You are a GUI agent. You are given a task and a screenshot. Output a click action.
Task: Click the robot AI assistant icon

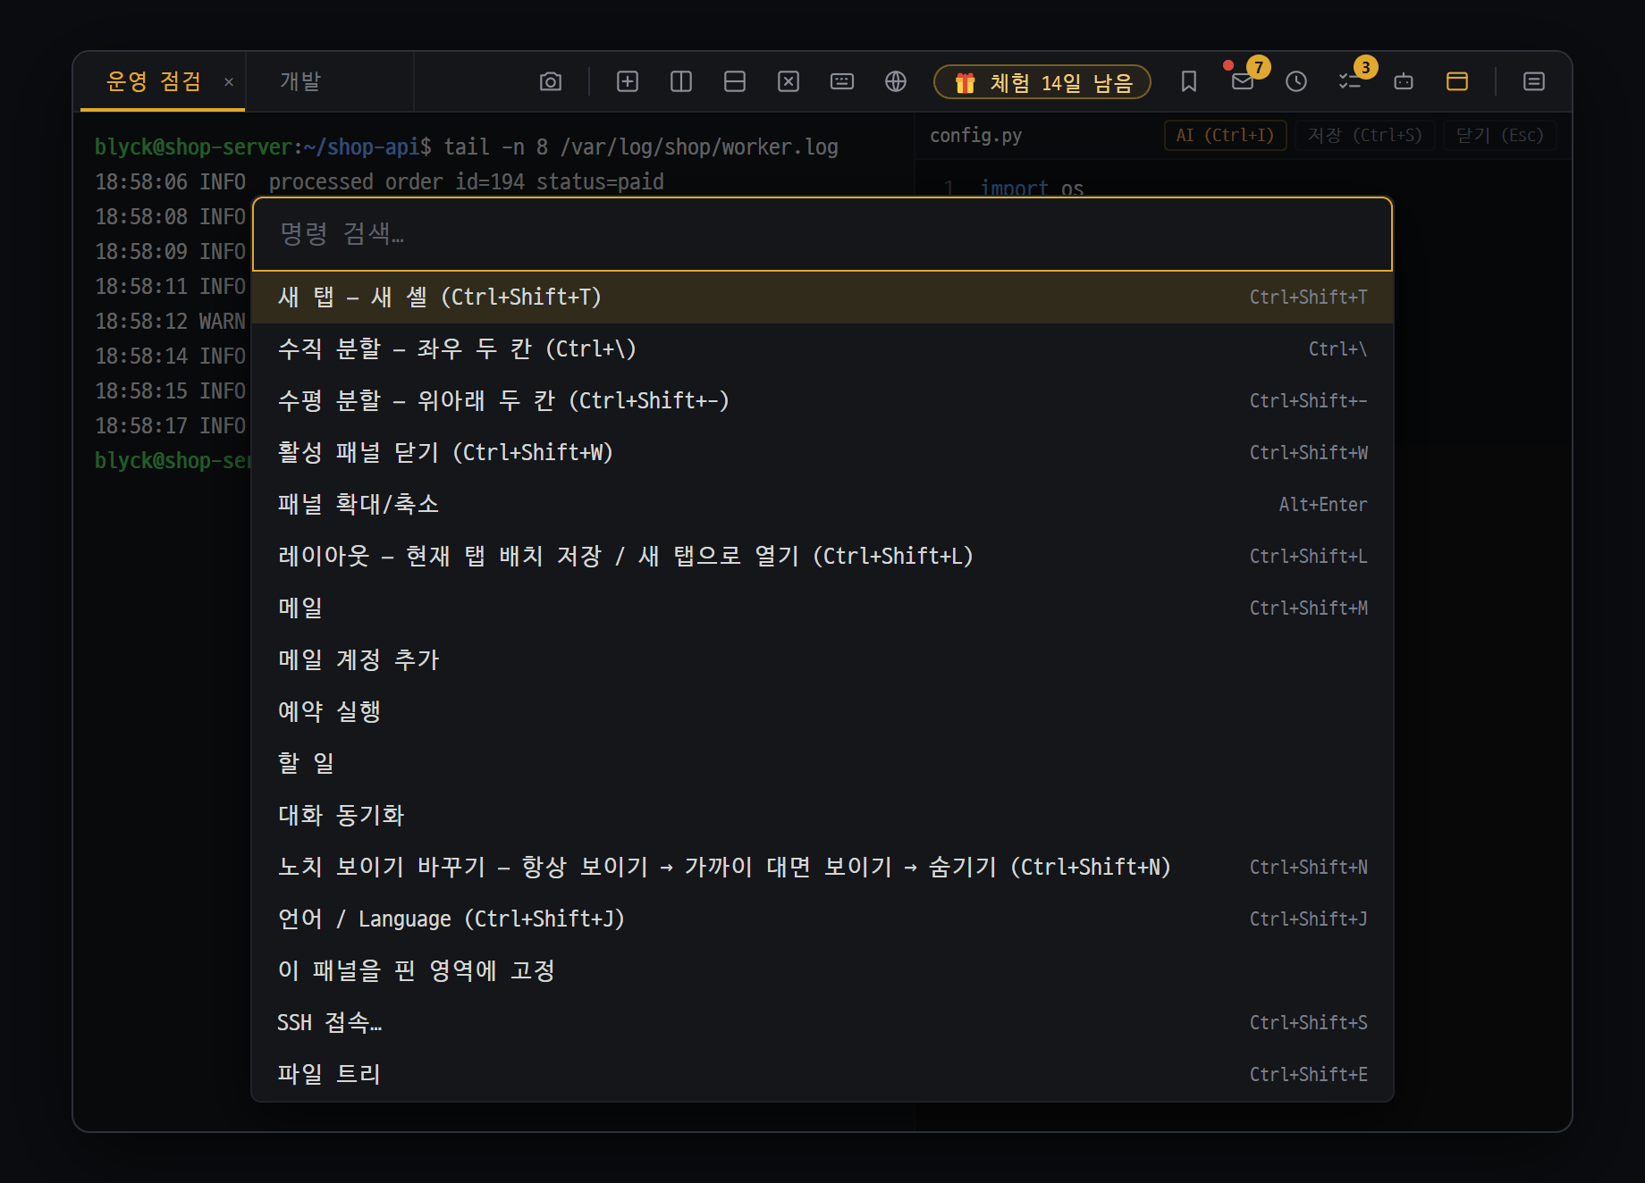point(1404,81)
